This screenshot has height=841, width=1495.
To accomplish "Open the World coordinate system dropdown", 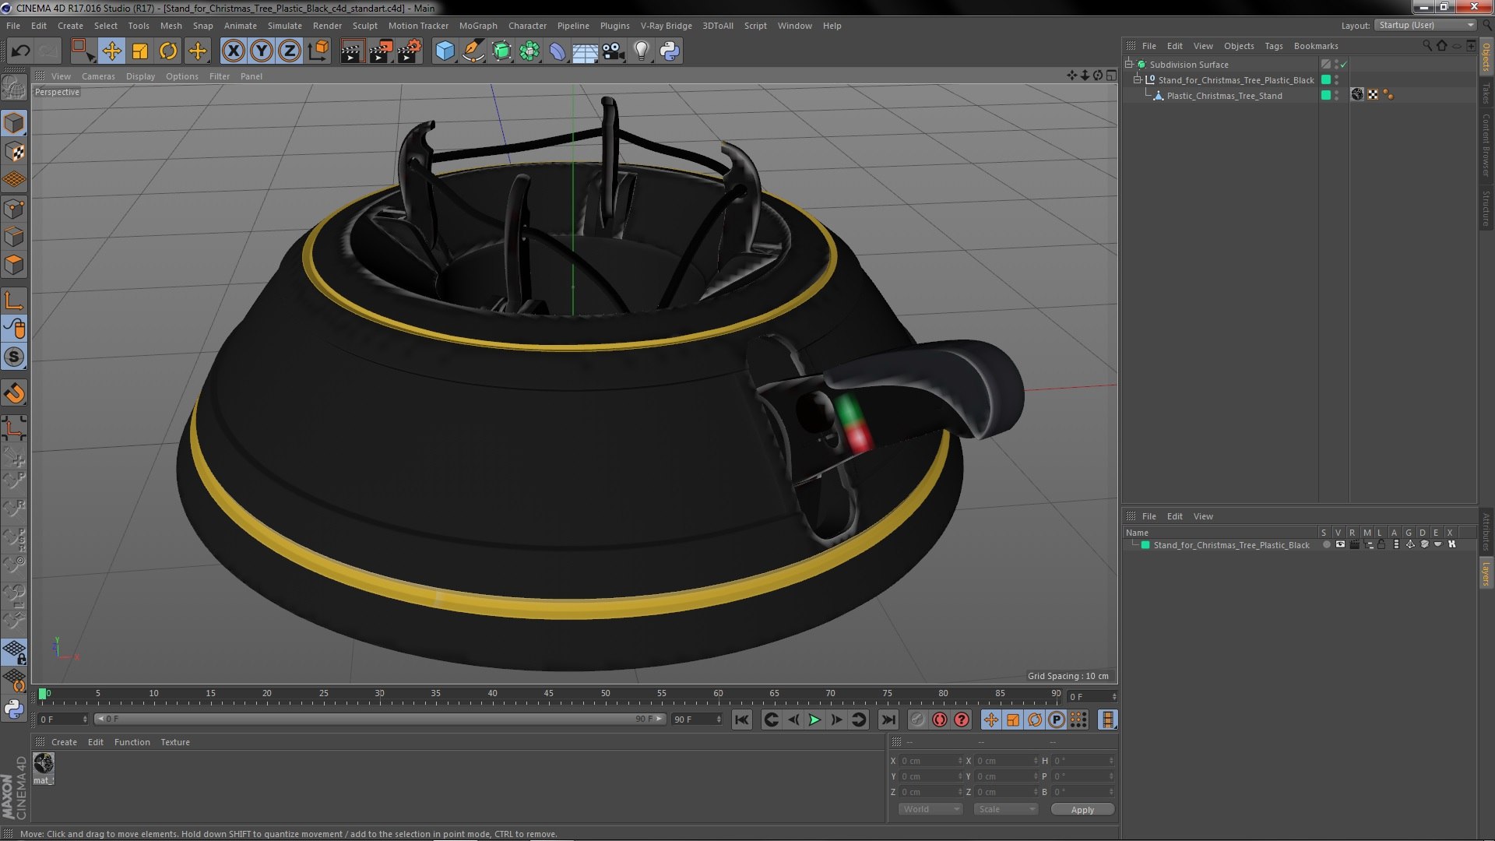I will 931,810.
